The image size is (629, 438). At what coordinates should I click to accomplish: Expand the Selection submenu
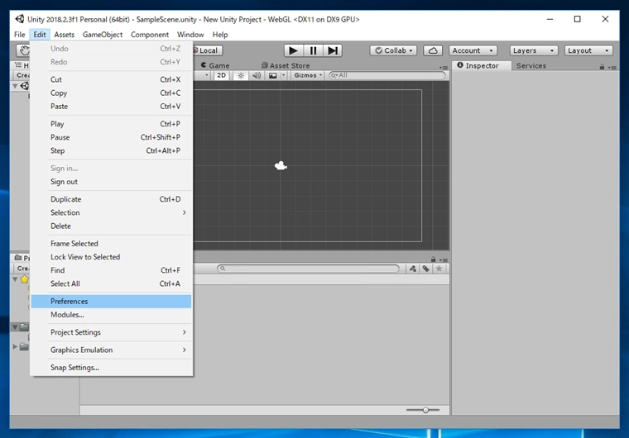coord(111,212)
